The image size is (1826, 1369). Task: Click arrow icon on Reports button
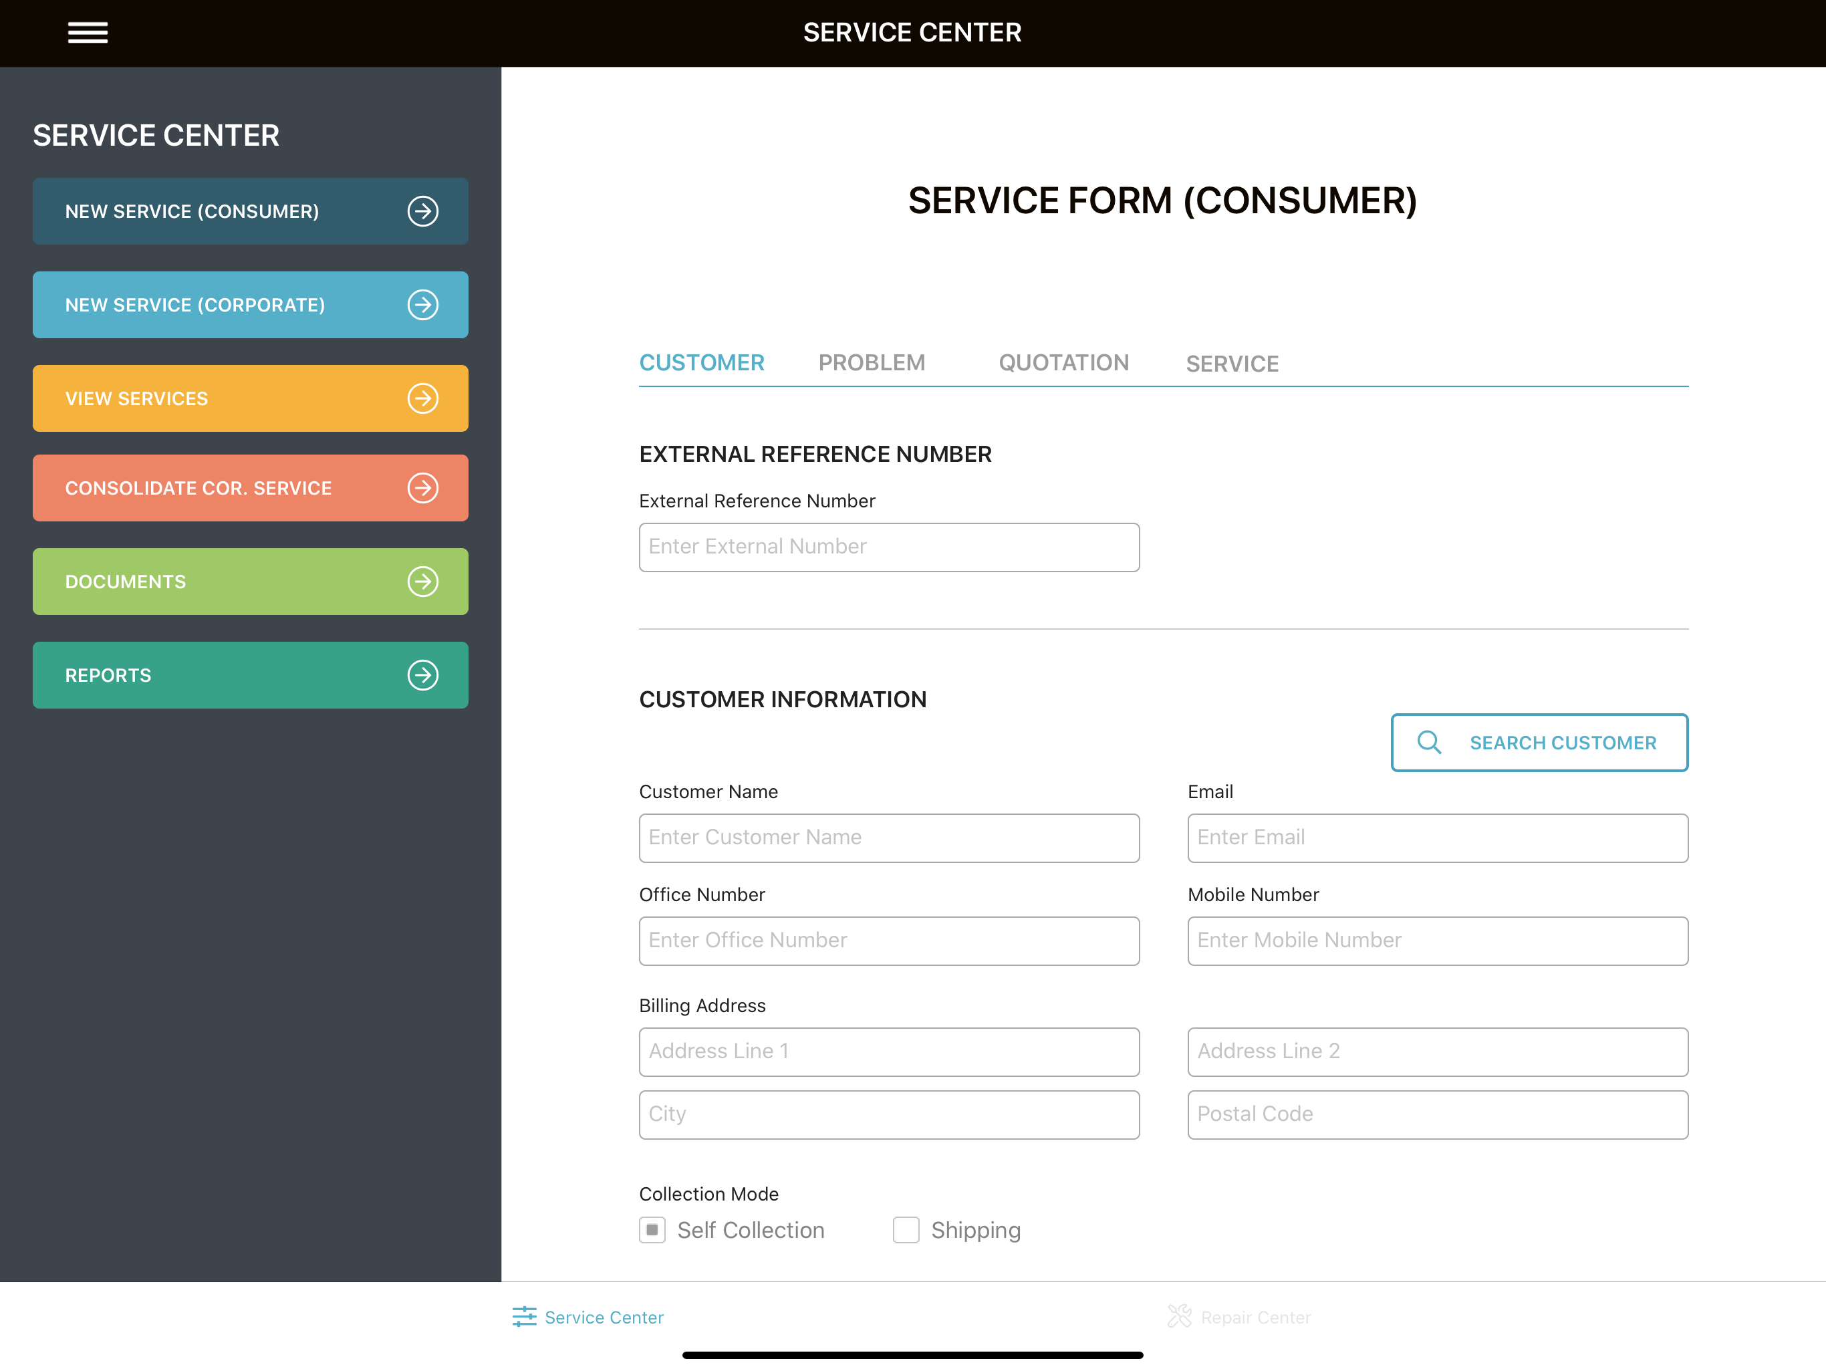point(422,674)
